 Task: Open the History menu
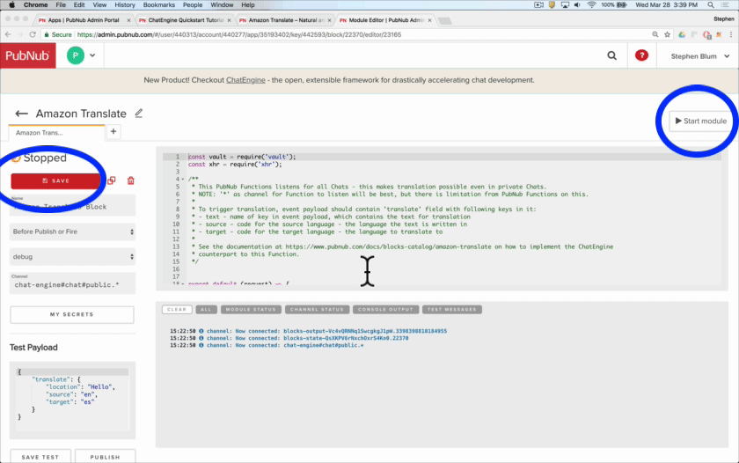[x=125, y=4]
